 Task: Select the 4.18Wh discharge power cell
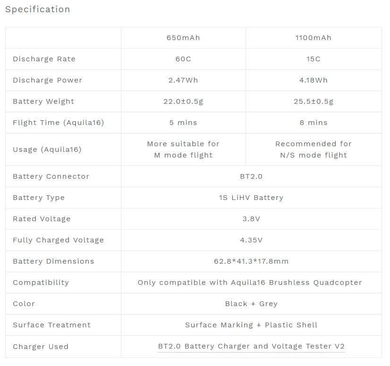(314, 80)
